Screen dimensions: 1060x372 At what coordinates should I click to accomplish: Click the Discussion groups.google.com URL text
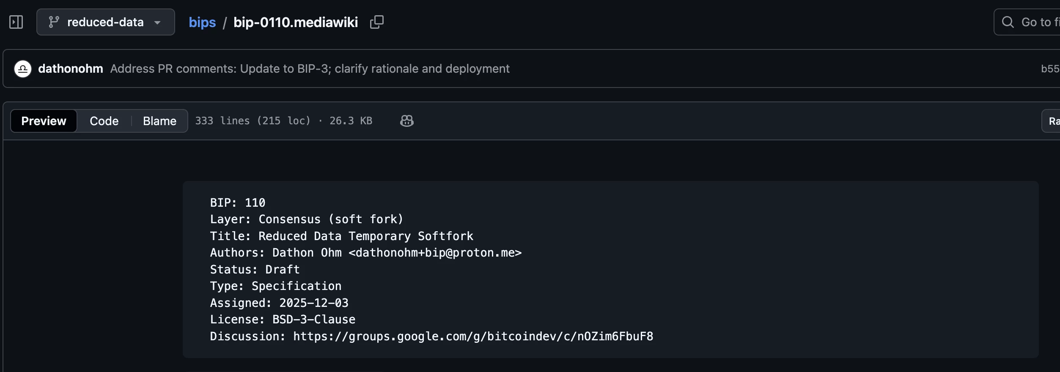pyautogui.click(x=473, y=336)
